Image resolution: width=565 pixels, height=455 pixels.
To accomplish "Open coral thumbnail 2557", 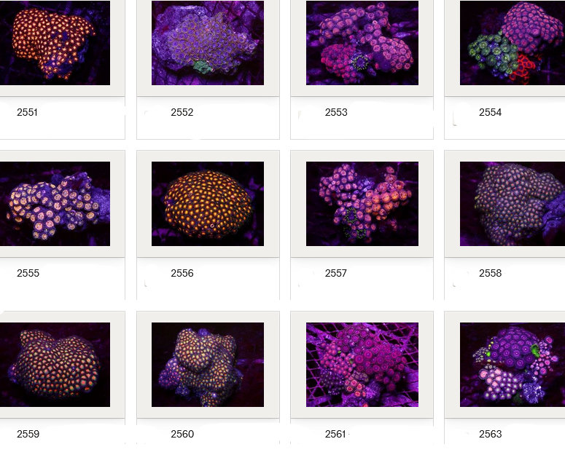I will pyautogui.click(x=362, y=204).
